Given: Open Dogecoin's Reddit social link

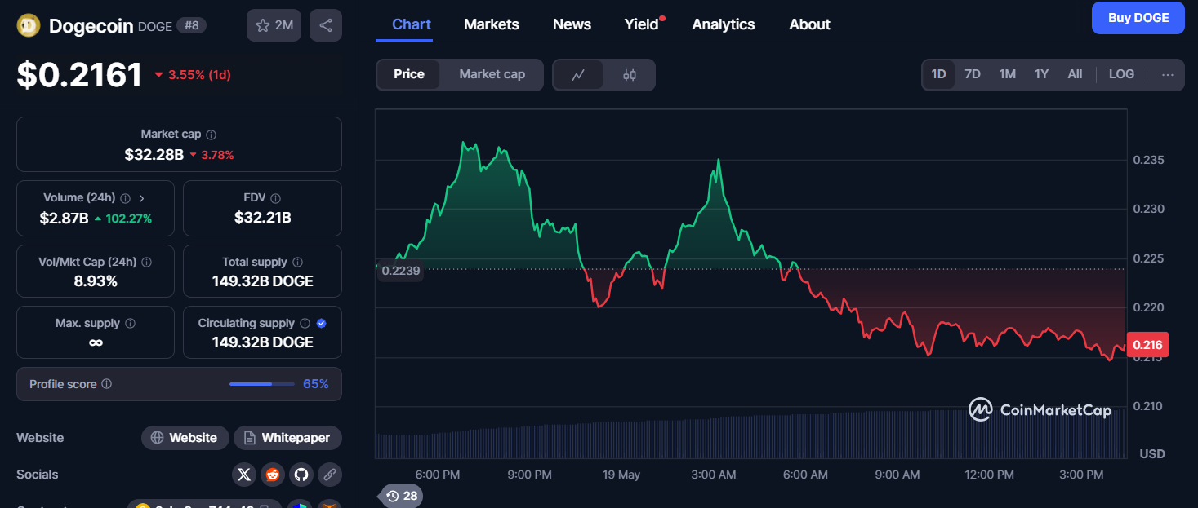Looking at the screenshot, I should 272,474.
